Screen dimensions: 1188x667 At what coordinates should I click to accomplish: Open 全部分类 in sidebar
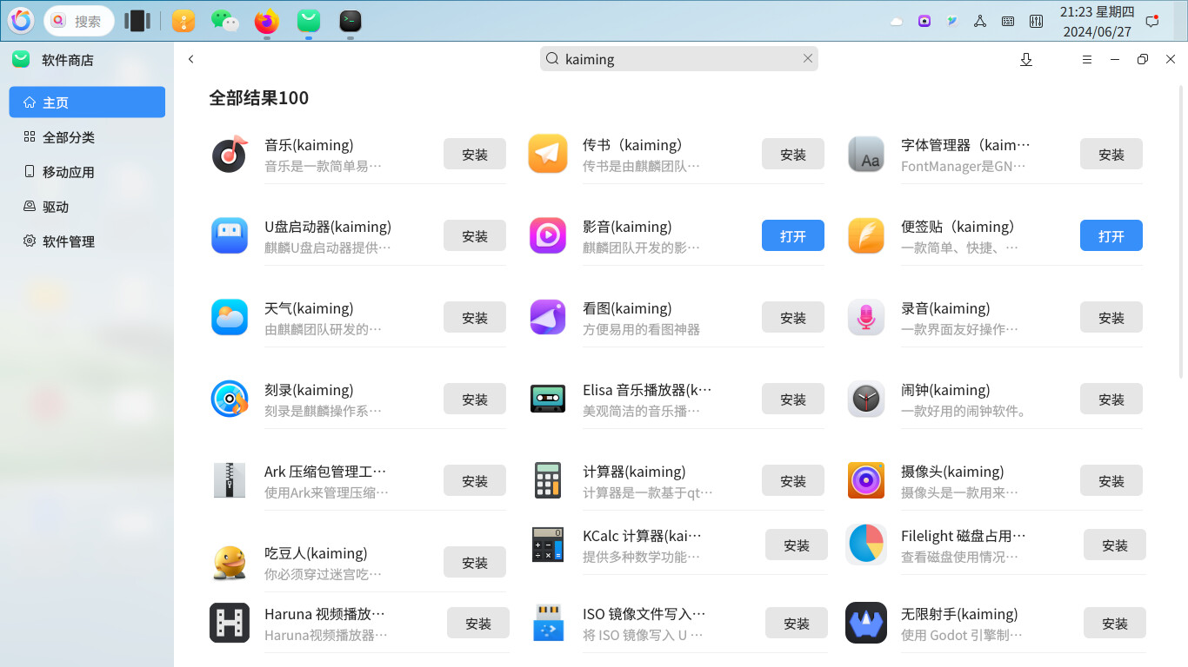(x=87, y=137)
